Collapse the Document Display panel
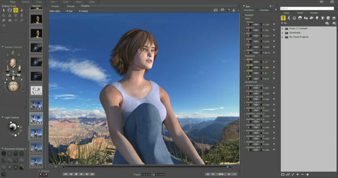The width and height of the screenshot is (338, 178). pyautogui.click(x=2, y=149)
